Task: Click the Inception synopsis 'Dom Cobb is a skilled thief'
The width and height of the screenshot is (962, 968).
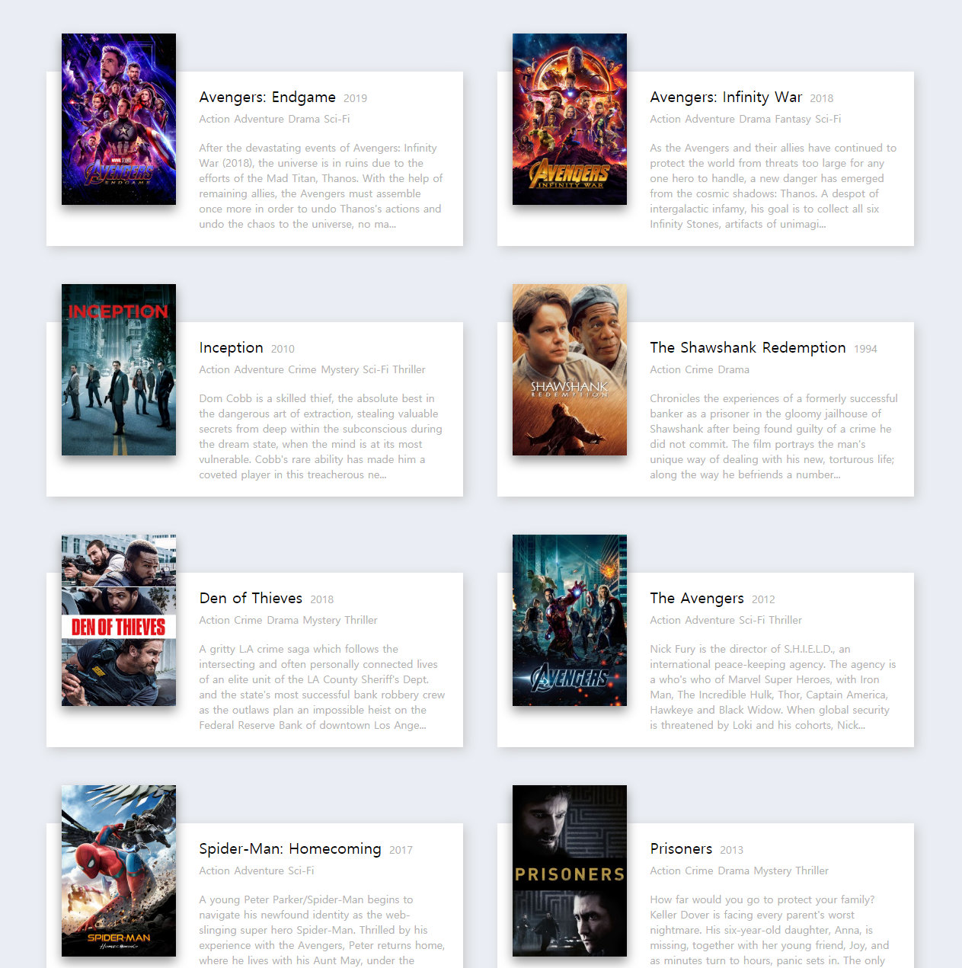Action: tap(321, 436)
